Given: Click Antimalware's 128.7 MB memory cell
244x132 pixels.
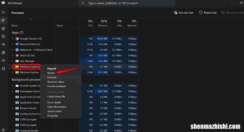Looking at the screenshot, I should tap(101, 91).
